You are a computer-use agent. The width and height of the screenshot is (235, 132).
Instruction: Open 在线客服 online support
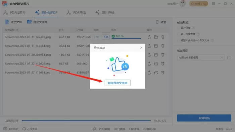(x=30, y=129)
